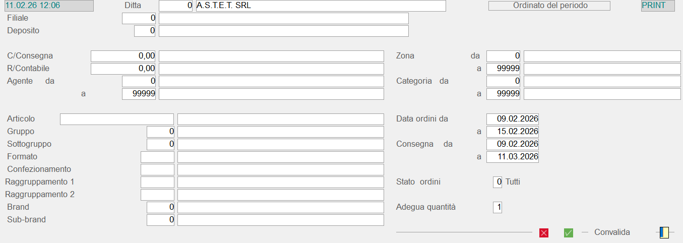The image size is (683, 243).
Task: Click the Consegna da date field
Action: click(x=513, y=144)
